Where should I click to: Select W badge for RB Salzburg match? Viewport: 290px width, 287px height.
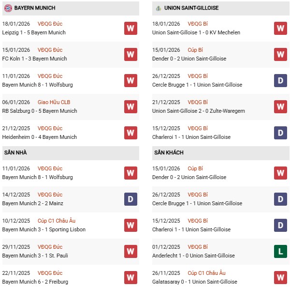pyautogui.click(x=130, y=106)
